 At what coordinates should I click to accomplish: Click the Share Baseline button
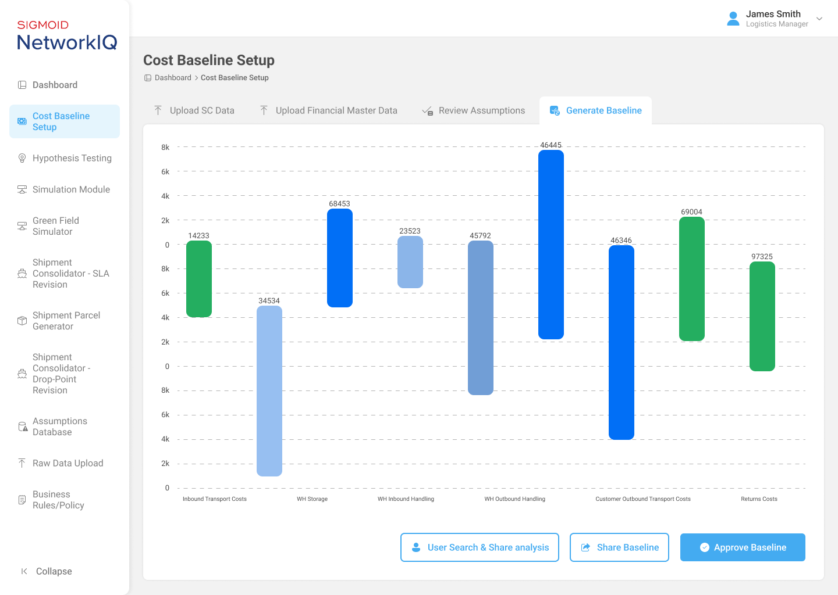[619, 547]
